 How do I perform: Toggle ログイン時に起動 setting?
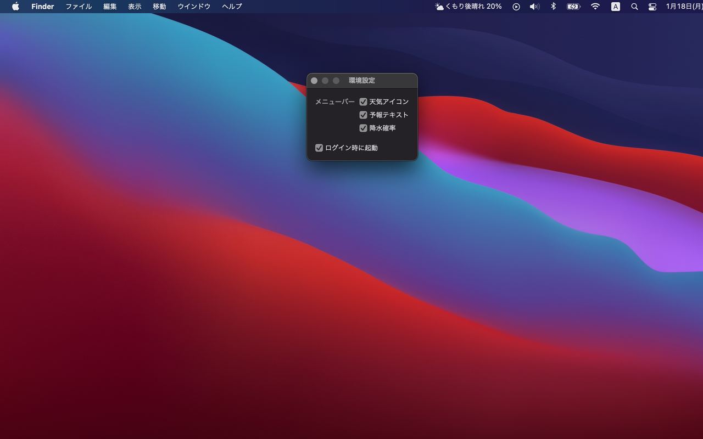click(319, 147)
